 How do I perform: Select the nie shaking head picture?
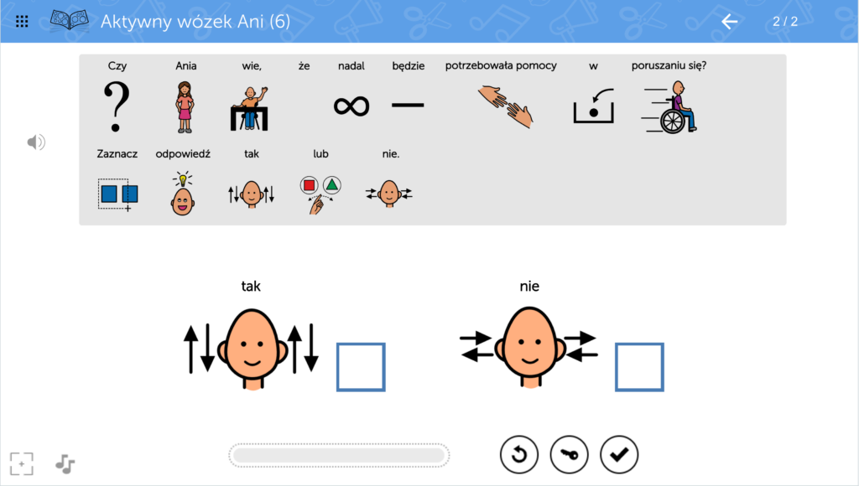click(x=529, y=348)
